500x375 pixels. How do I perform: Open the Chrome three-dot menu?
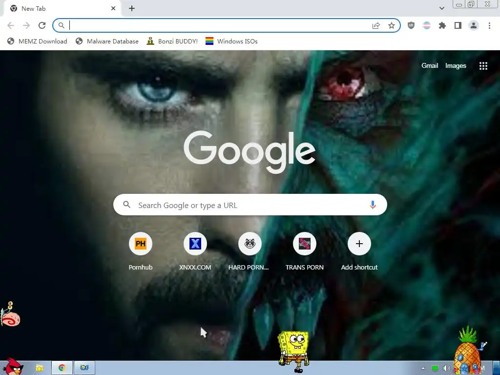click(x=489, y=25)
